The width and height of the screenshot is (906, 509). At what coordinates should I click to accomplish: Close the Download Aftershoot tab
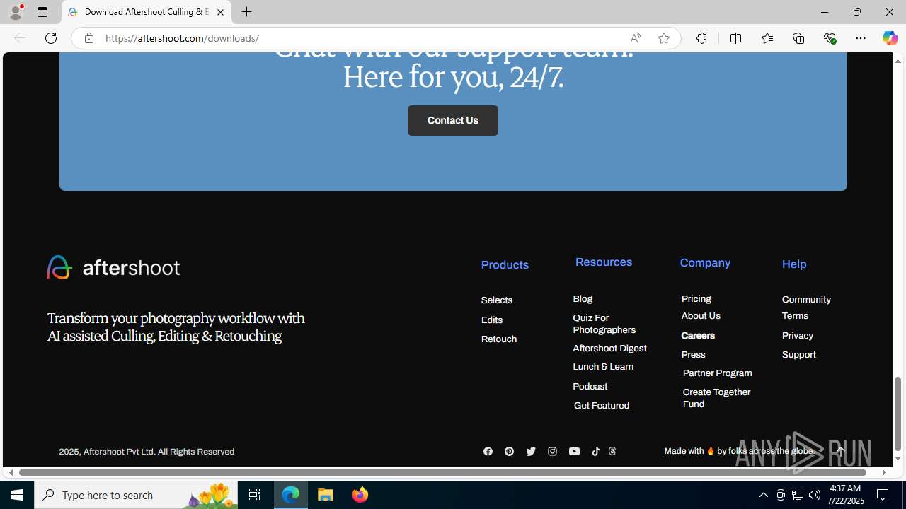point(220,12)
